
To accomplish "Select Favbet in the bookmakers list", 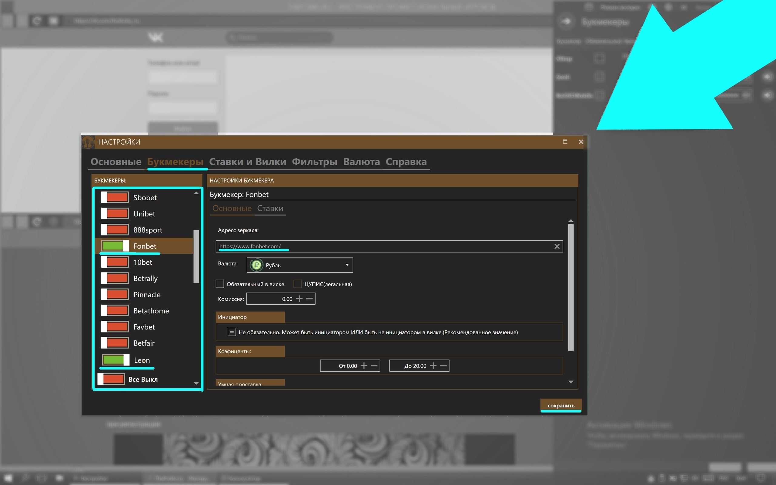I will pos(144,327).
